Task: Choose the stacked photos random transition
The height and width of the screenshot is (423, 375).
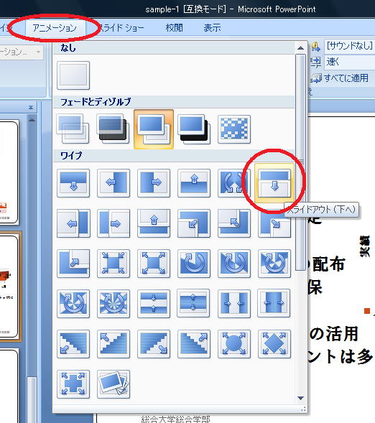Action: tap(114, 384)
